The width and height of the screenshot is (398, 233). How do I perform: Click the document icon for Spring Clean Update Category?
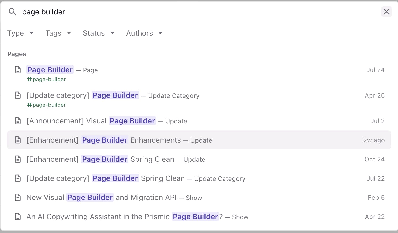(18, 178)
